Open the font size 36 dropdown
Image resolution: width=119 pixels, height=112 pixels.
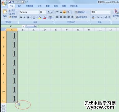[x=45, y=12]
